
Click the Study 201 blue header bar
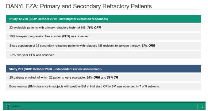pos(103,69)
